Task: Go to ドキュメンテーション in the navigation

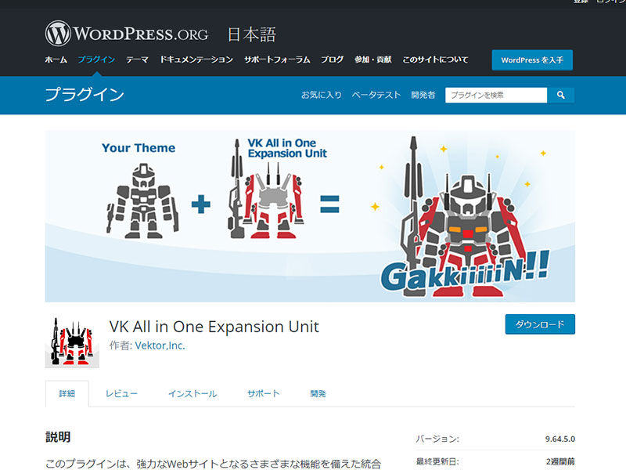Action: [x=196, y=60]
